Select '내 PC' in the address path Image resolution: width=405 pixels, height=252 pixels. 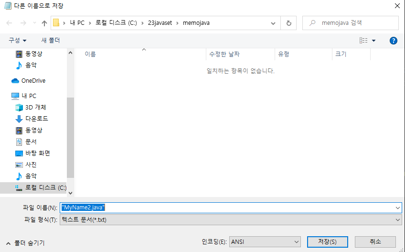(x=77, y=23)
